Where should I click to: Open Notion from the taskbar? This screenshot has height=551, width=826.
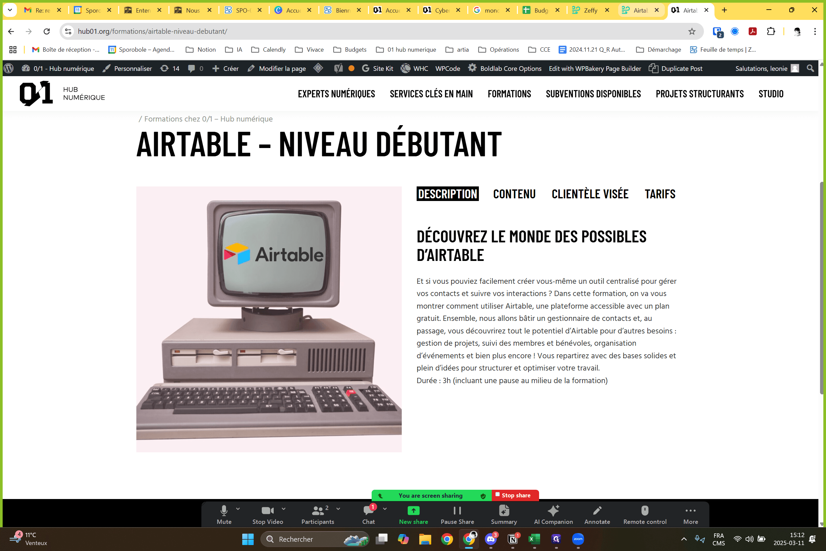click(513, 539)
